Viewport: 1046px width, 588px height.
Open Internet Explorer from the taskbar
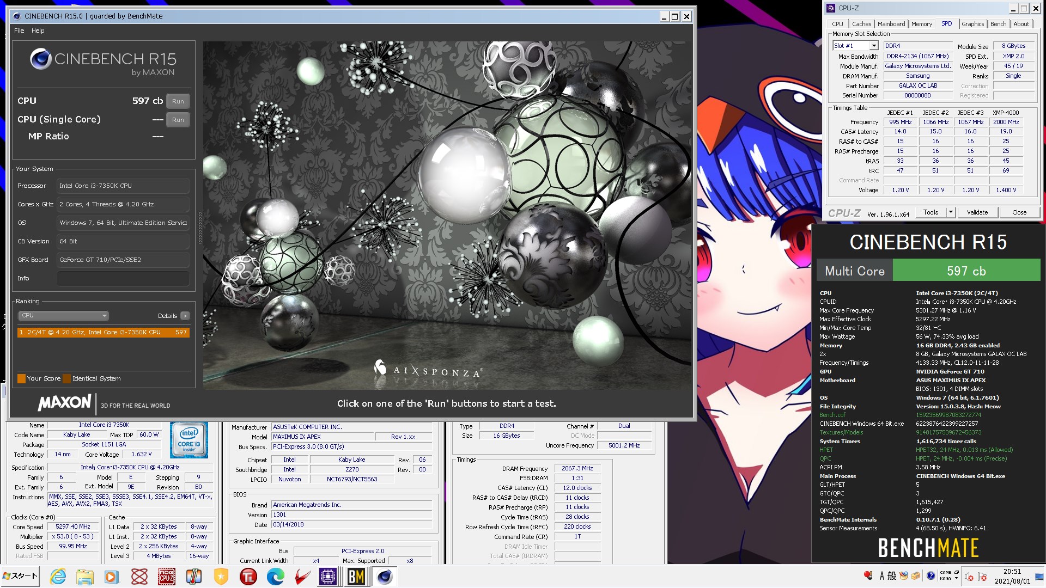[x=58, y=577]
